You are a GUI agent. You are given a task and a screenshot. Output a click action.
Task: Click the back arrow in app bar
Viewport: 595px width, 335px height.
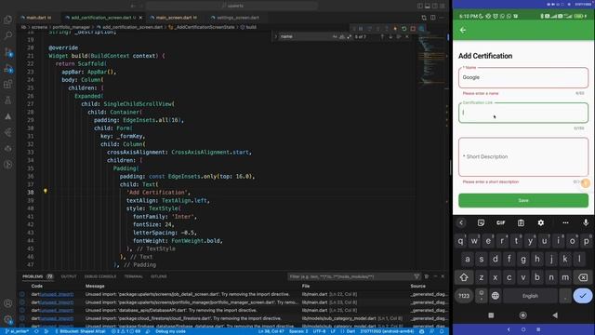[463, 30]
